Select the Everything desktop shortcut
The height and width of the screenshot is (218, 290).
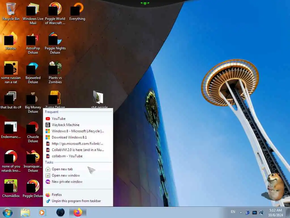(x=77, y=11)
